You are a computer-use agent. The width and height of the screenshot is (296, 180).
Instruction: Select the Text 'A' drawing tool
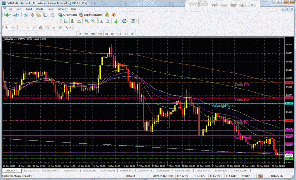pyautogui.click(x=54, y=27)
